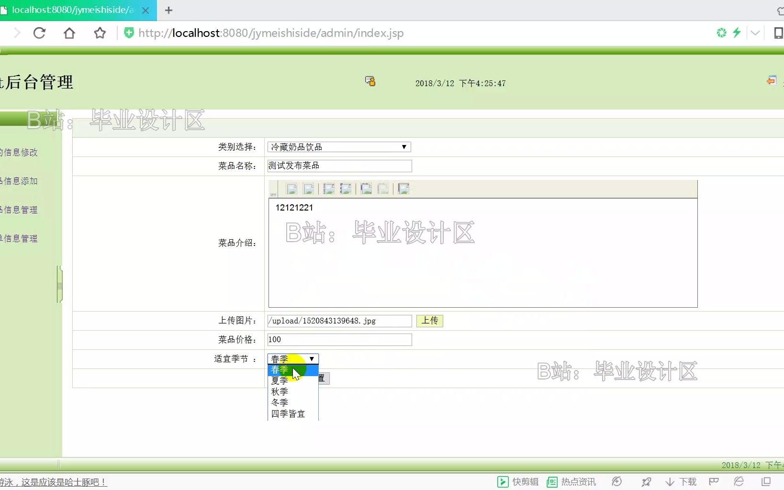784x490 pixels.
Task: Select the localhost:8080/jymeishiside tab
Action: [x=72, y=10]
